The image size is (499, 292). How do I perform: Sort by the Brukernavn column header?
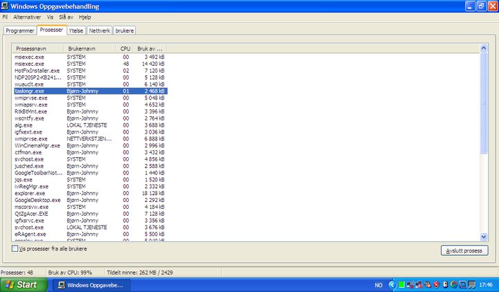[89, 48]
